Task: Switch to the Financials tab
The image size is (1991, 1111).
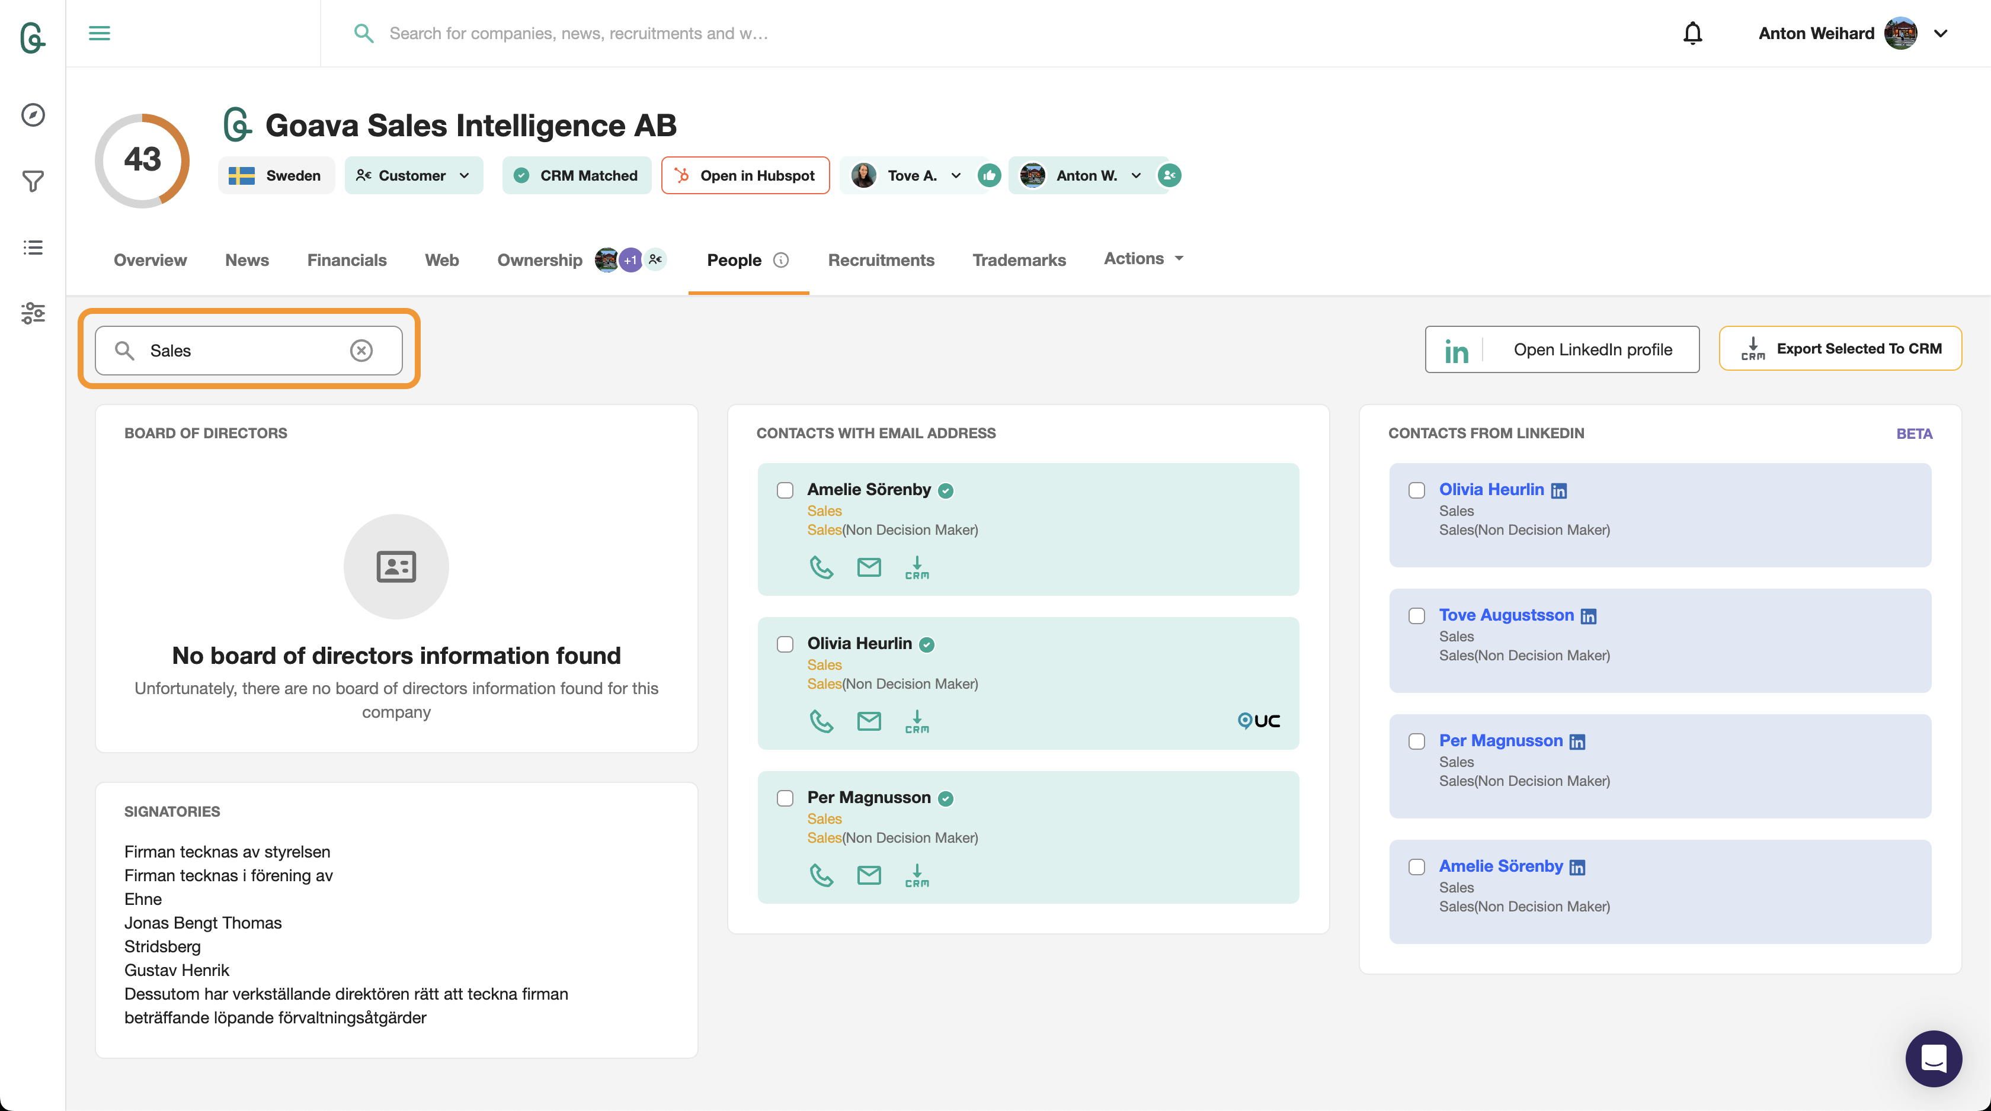Action: (x=346, y=261)
